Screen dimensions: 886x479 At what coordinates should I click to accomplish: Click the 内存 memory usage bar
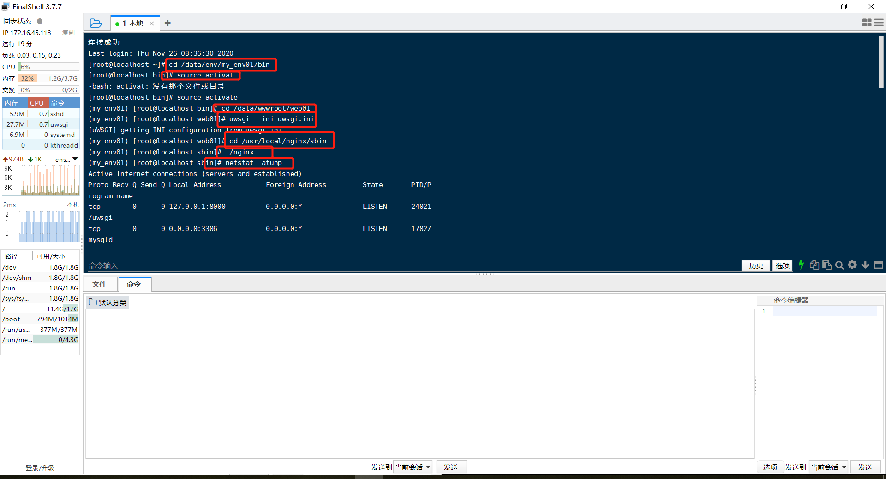49,78
